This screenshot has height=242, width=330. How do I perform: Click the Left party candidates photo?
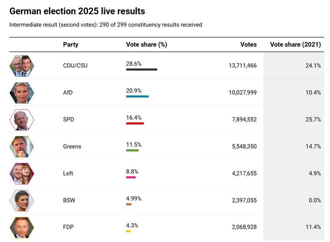(x=21, y=173)
